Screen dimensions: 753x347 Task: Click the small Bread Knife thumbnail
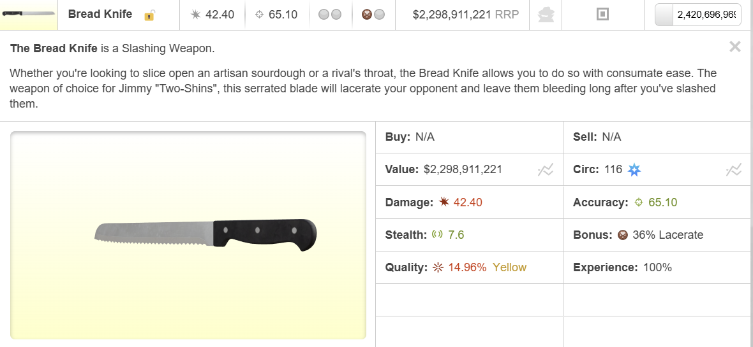tap(29, 15)
